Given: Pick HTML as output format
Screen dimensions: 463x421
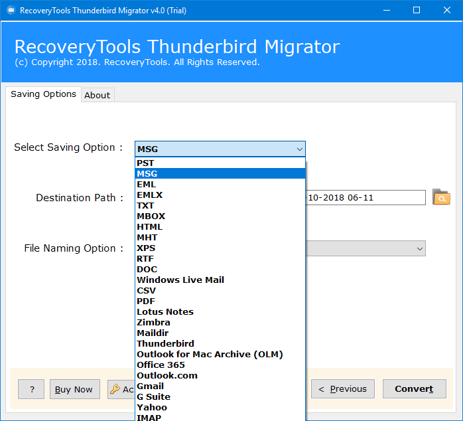Looking at the screenshot, I should pyautogui.click(x=220, y=226).
